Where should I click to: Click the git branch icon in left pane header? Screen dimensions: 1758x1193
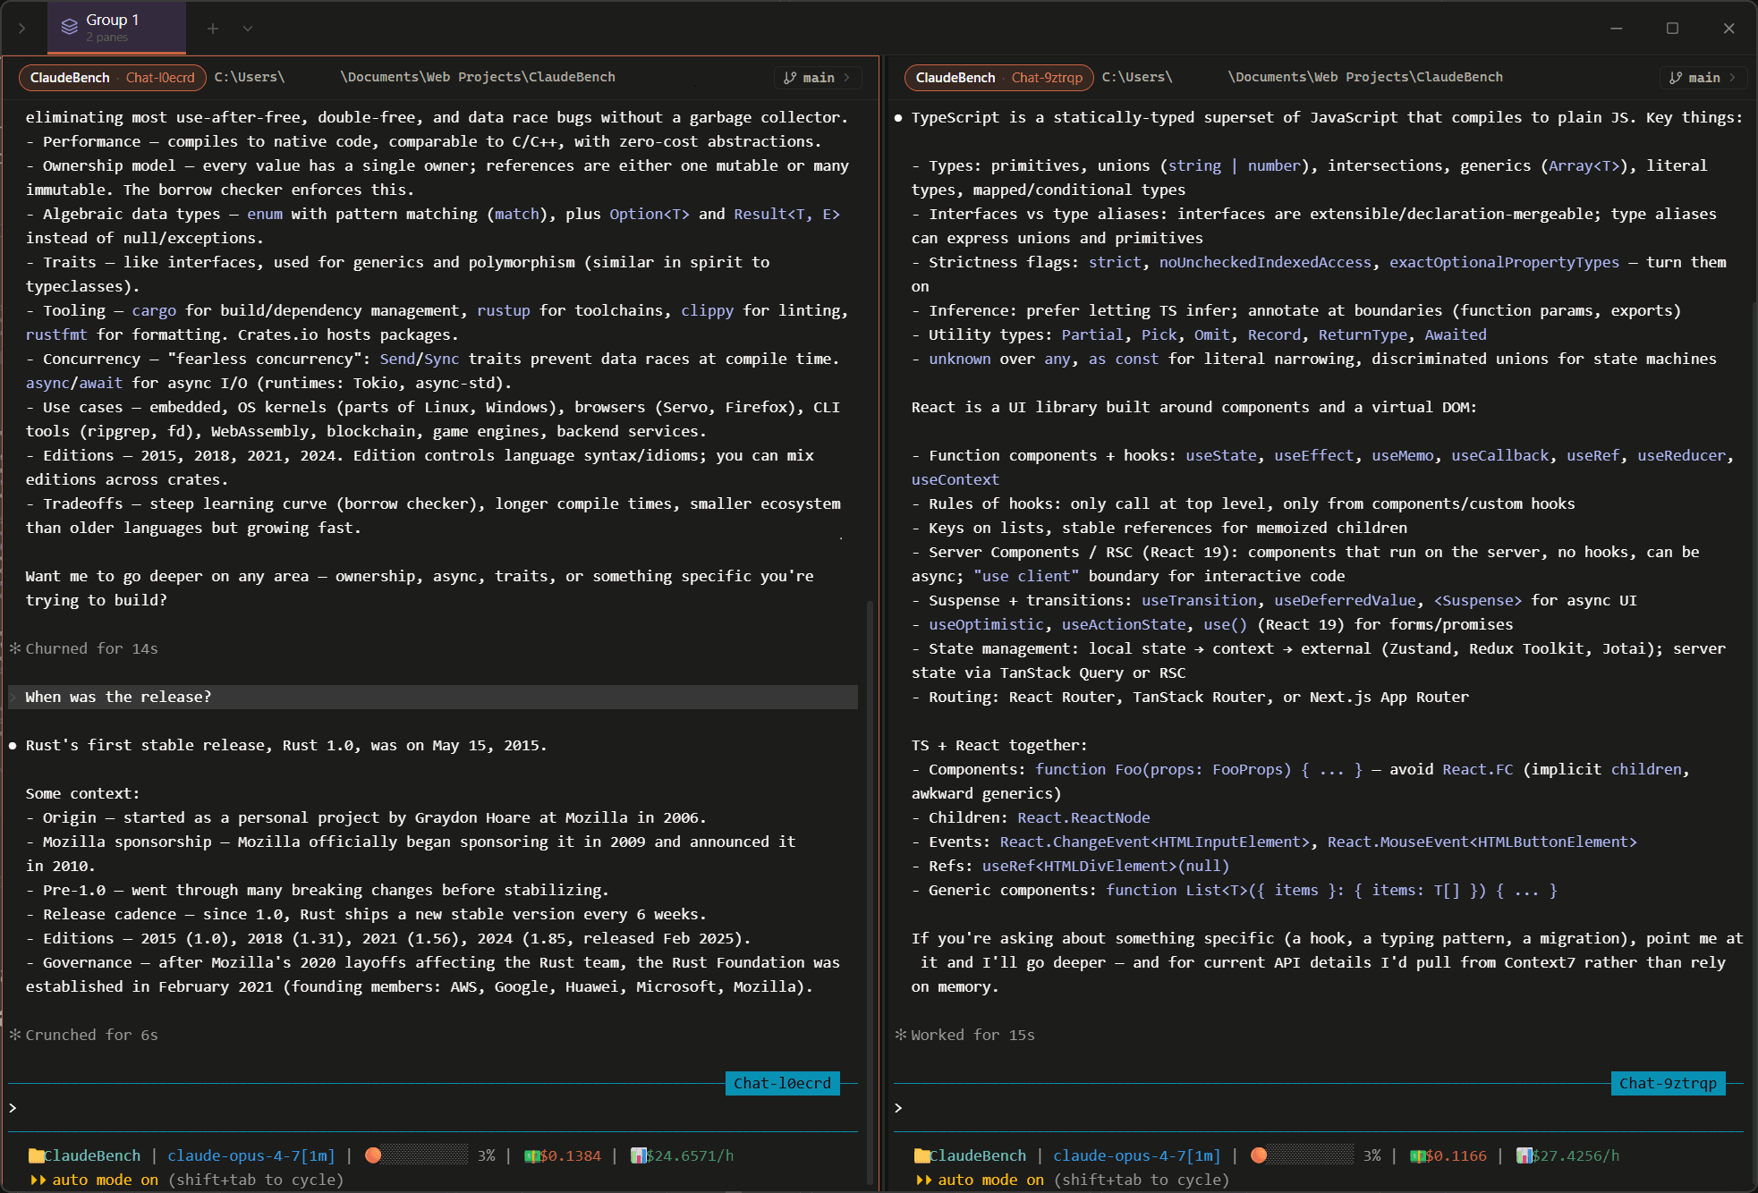[788, 78]
